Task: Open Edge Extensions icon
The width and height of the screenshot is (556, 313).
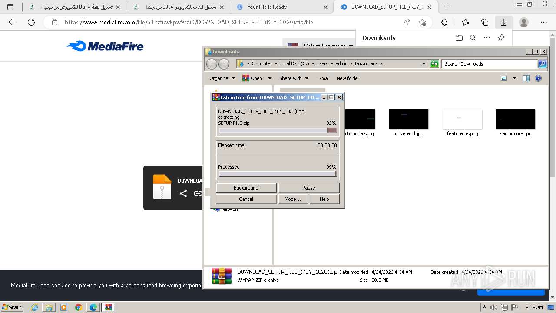Action: [444, 22]
